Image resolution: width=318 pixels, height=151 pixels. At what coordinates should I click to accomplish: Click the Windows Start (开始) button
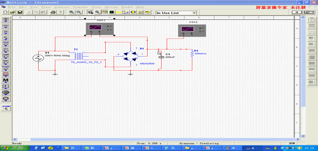15,148
